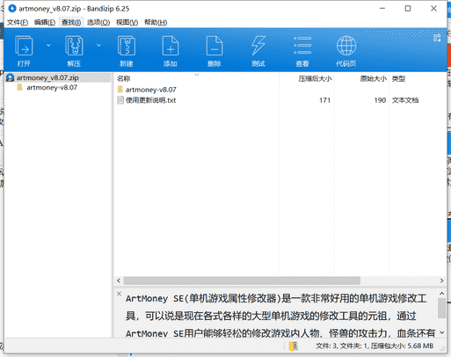Click the status bar archive icon
The height and width of the screenshot is (357, 451).
pyautogui.click(x=294, y=346)
